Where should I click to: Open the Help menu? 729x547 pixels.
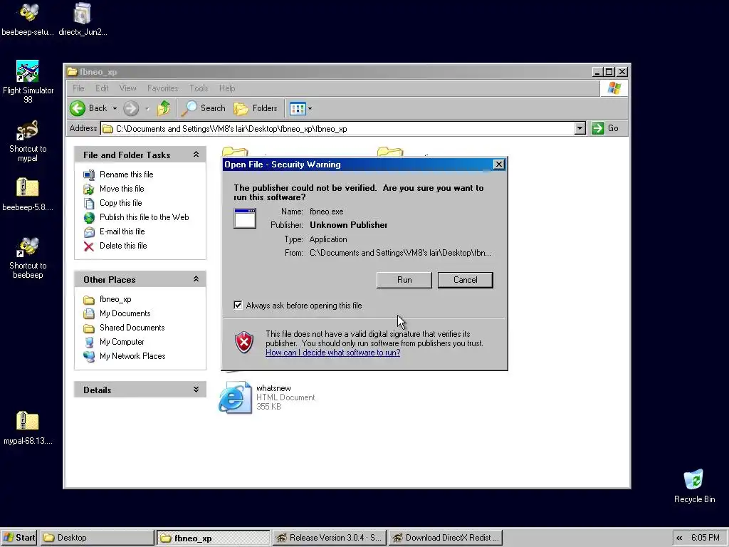[x=227, y=88]
